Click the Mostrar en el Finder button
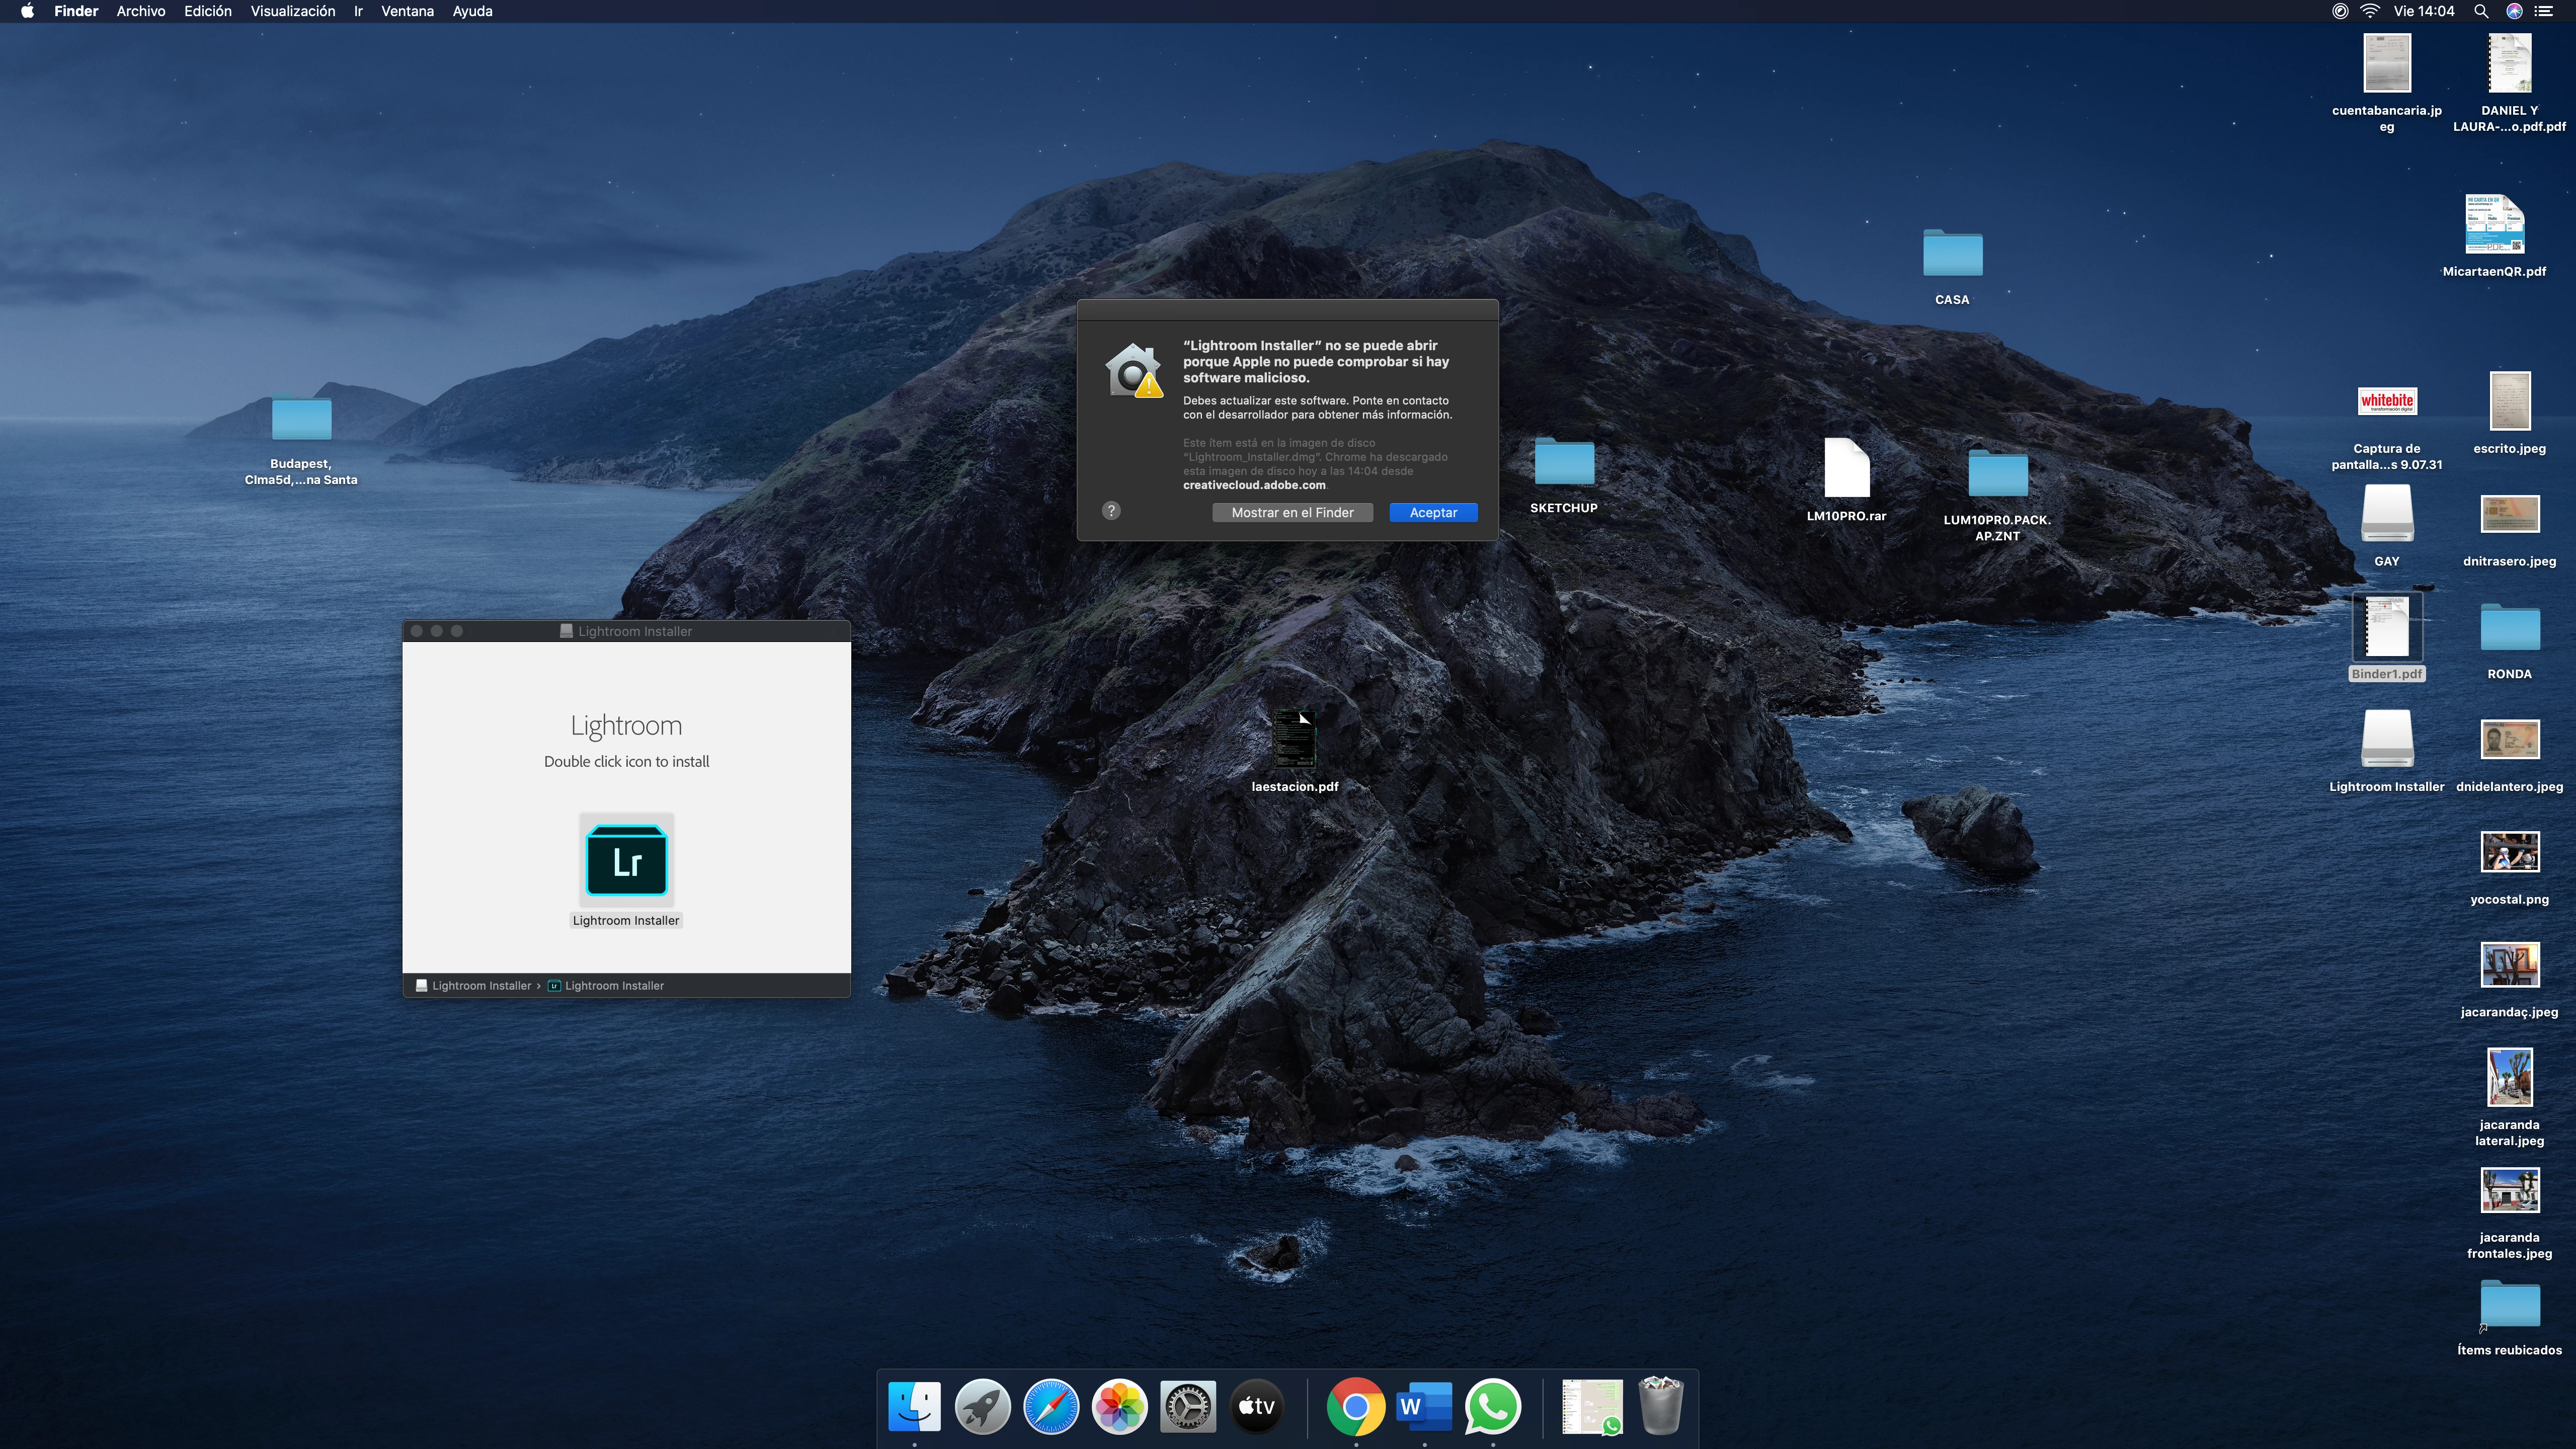Screen dimensions: 2576x1449 1292,512
